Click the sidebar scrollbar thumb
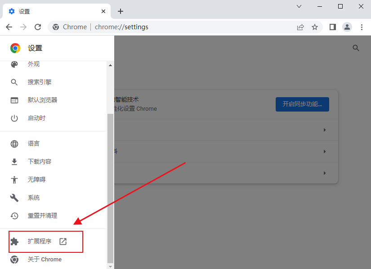This screenshot has width=371, height=269. pos(110,188)
